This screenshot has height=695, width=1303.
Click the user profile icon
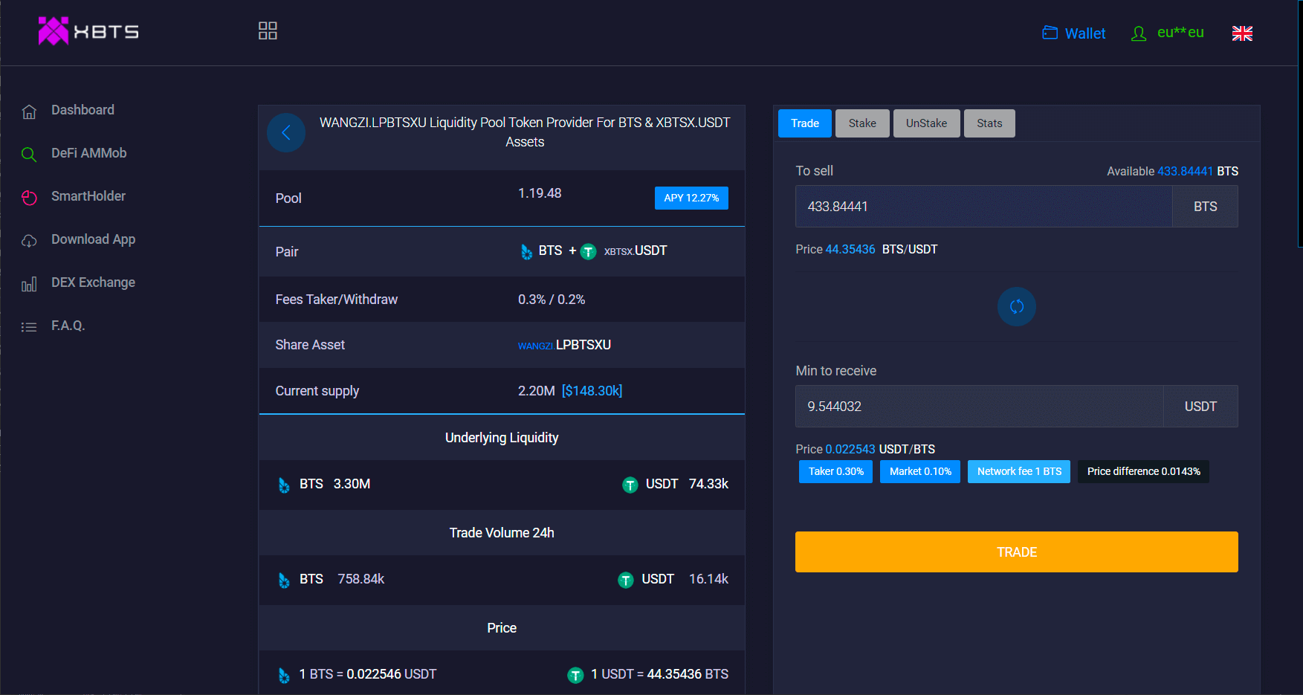click(x=1139, y=33)
